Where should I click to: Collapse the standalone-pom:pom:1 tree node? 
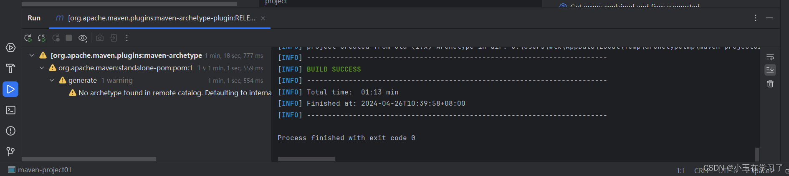[42, 68]
